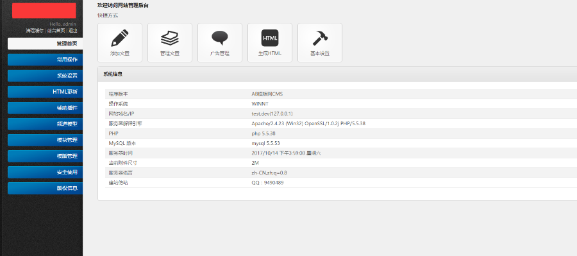Open the 生成HTML shortcut icon
This screenshot has height=256, width=577.
point(270,43)
